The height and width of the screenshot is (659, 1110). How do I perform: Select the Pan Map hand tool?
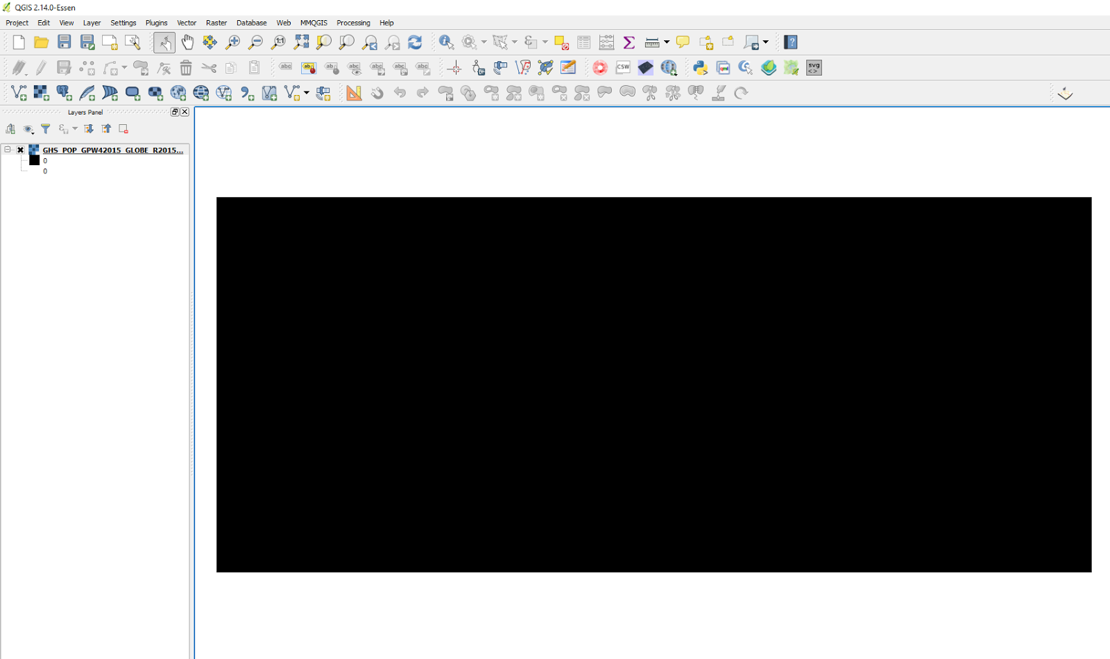(x=187, y=42)
